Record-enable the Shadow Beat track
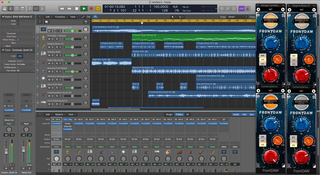Image resolution: width=320 pixels, height=175 pixels. [57, 55]
